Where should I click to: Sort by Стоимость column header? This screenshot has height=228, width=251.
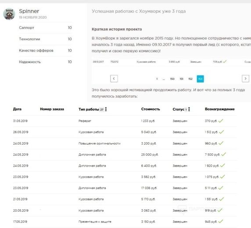tap(151, 109)
